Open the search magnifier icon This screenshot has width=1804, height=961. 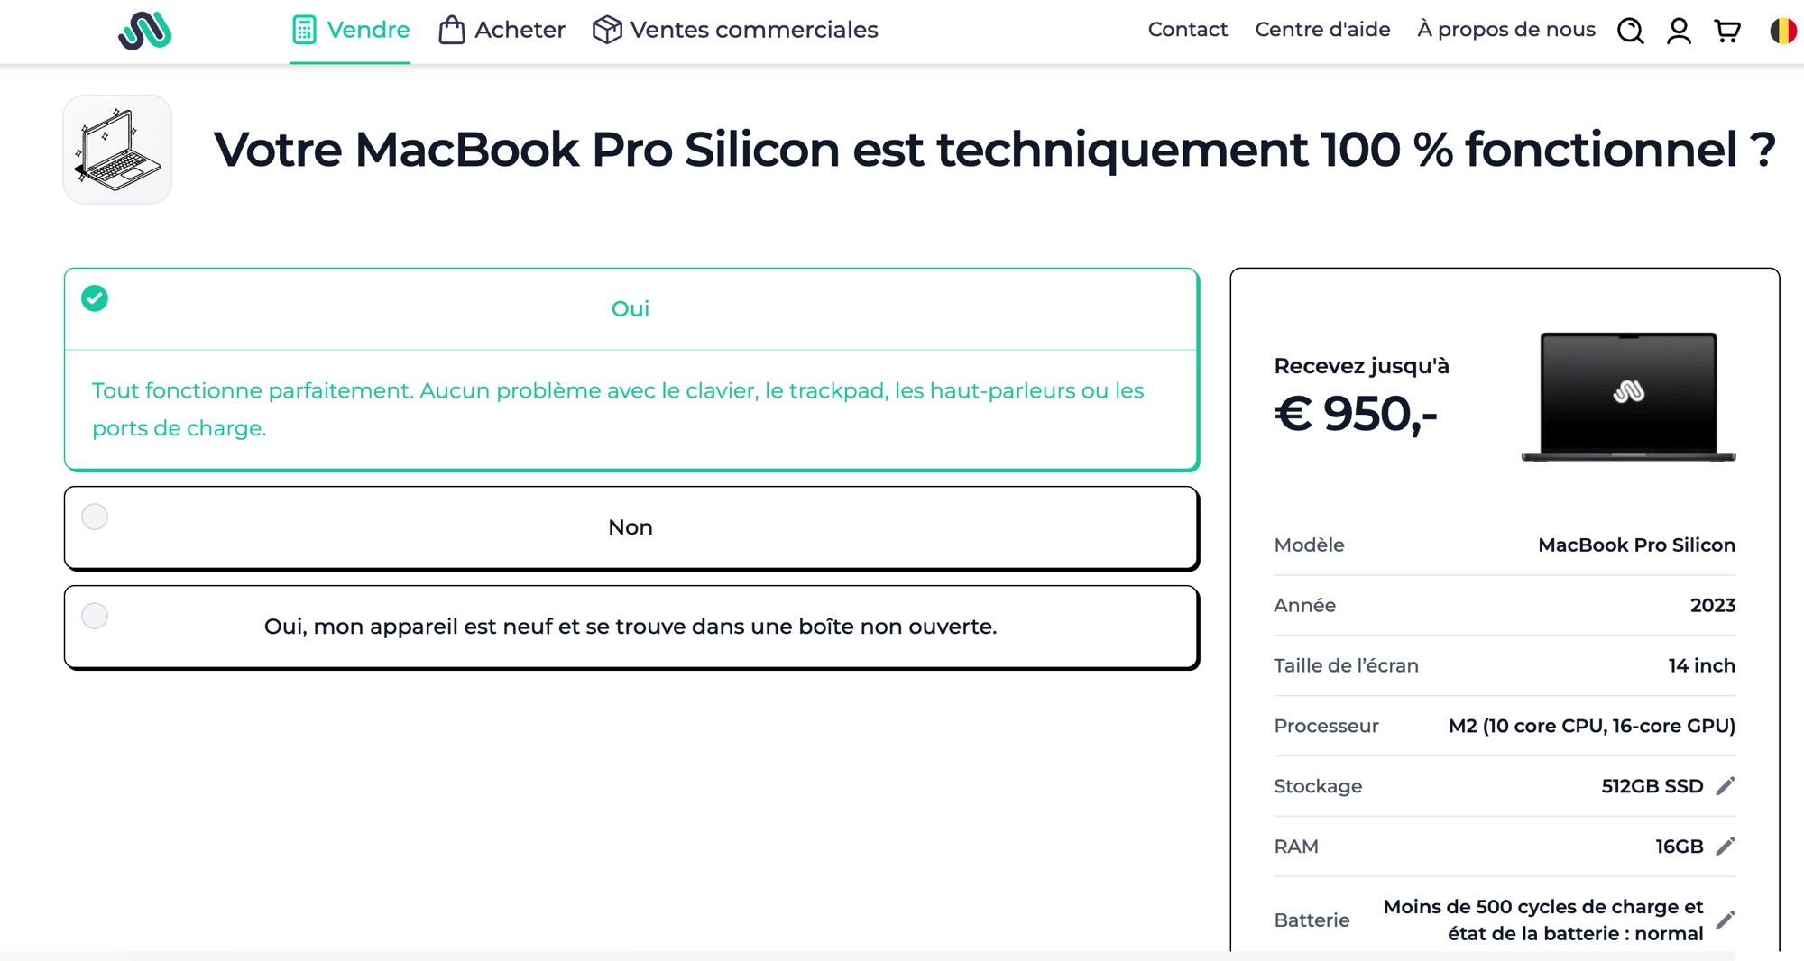click(1630, 31)
